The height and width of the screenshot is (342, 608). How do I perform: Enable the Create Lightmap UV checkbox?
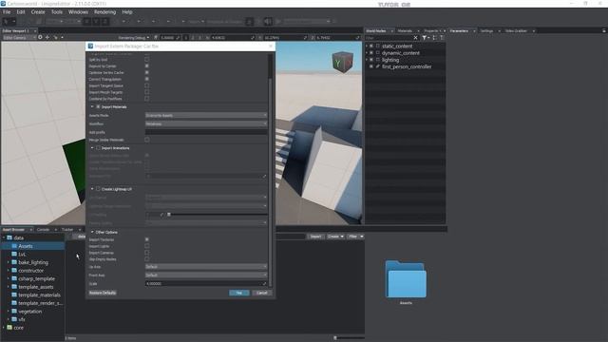98,189
